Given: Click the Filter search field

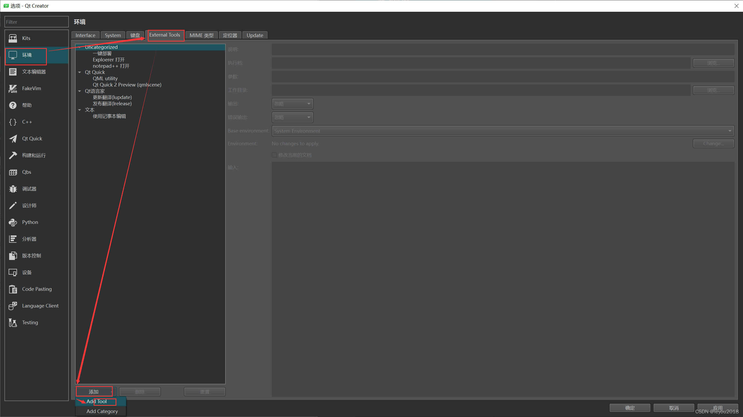Looking at the screenshot, I should tap(37, 22).
